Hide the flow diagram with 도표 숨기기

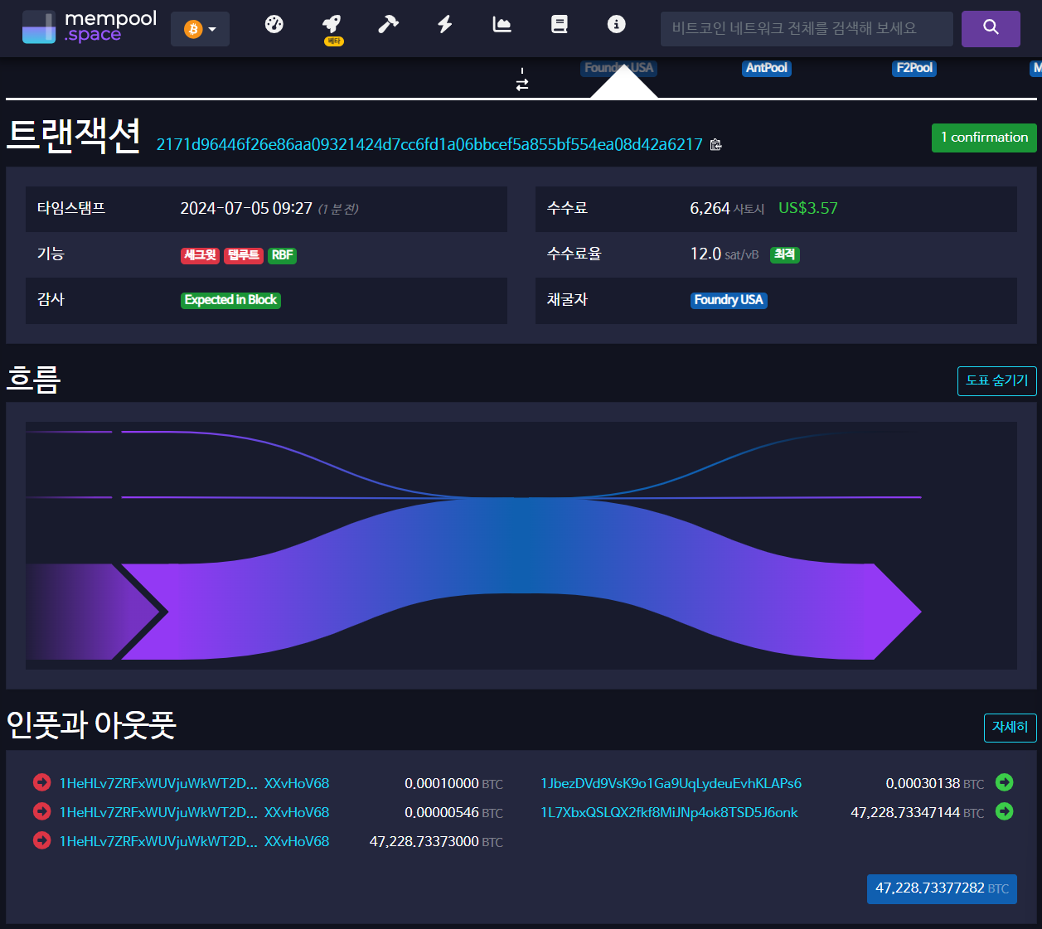(x=996, y=381)
